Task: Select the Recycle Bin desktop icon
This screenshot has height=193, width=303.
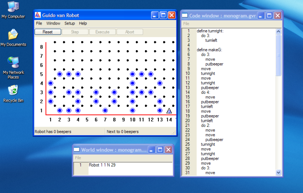Action: (13, 91)
